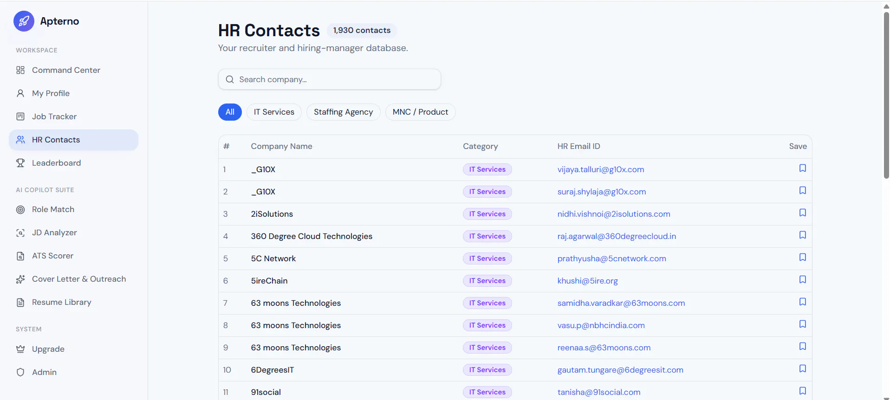Click the Role Match target icon
The image size is (890, 400).
point(20,210)
